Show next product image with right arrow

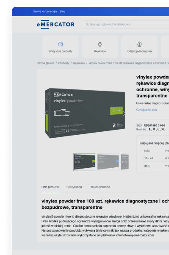click(124, 114)
